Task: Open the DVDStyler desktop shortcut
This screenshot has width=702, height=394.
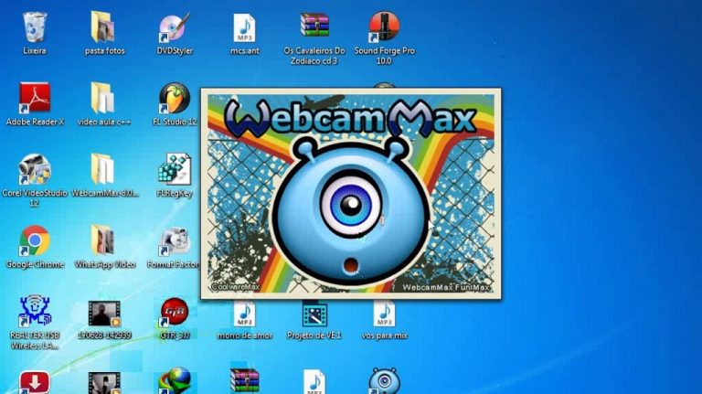Action: tap(172, 28)
